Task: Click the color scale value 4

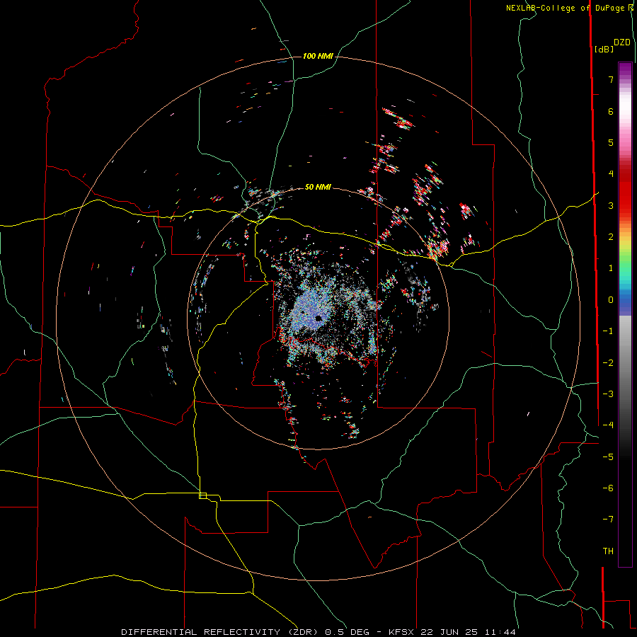Action: click(x=611, y=174)
